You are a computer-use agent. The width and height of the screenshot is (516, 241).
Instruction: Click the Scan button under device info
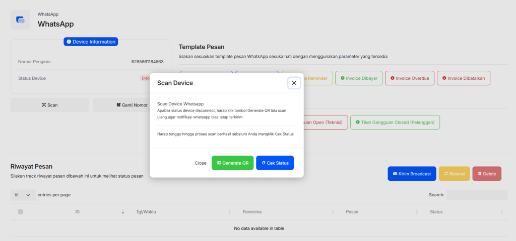click(50, 105)
